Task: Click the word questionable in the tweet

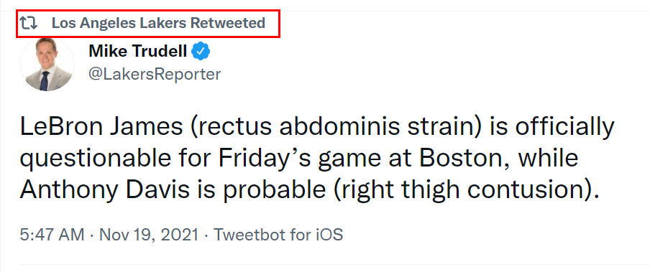Action: [x=110, y=159]
